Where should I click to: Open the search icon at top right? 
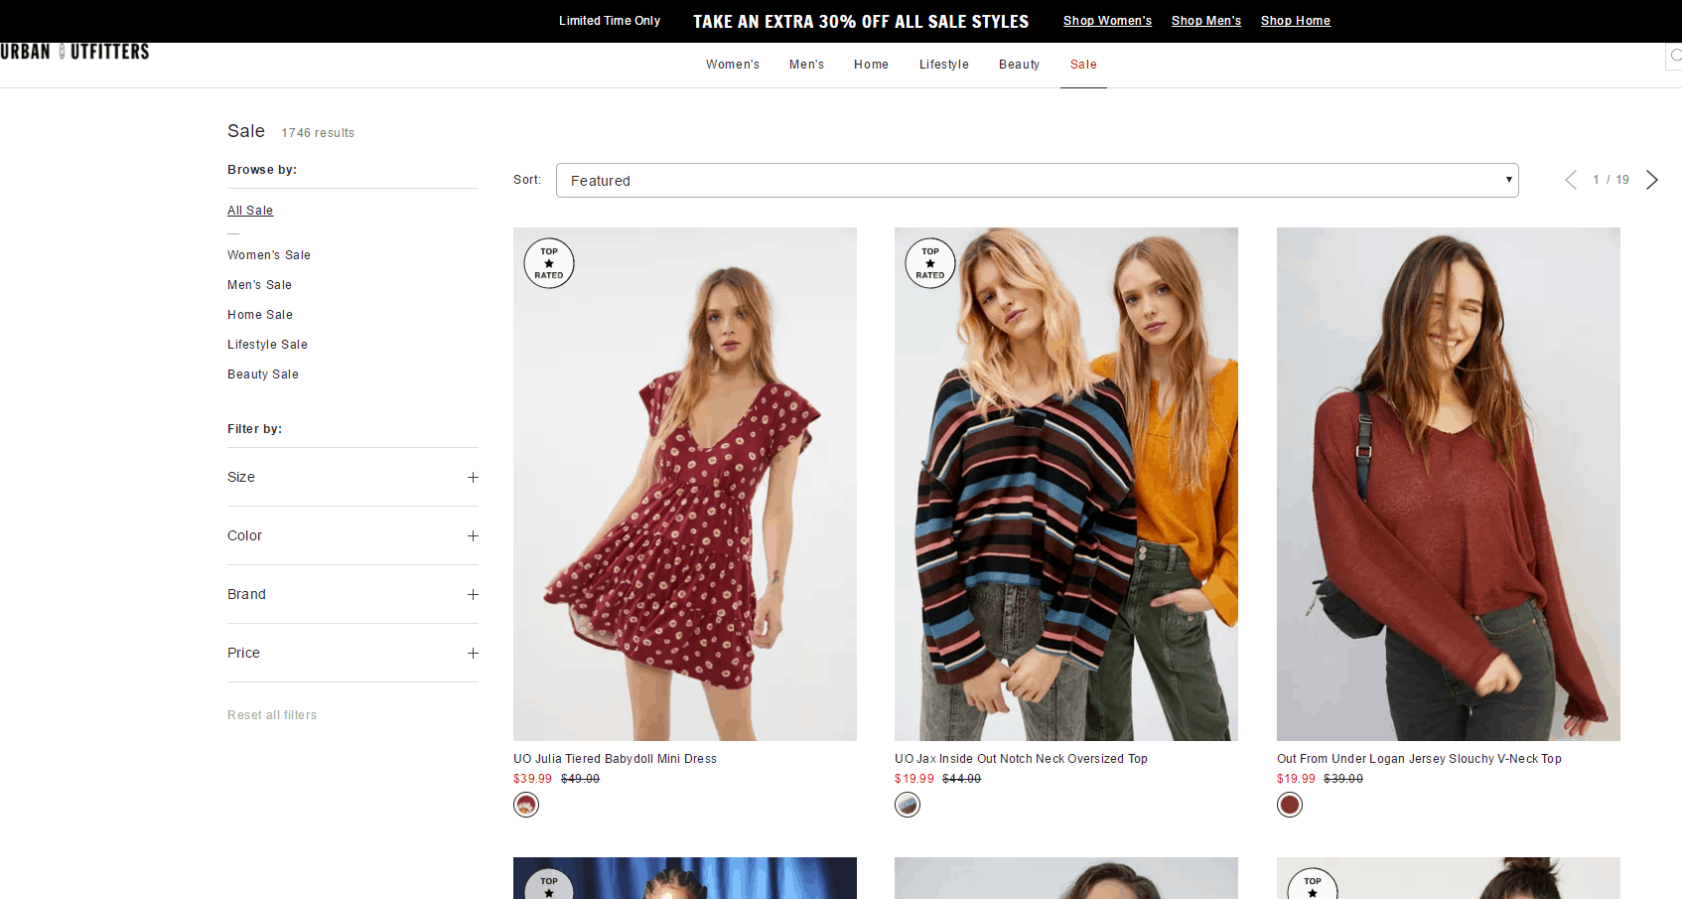[1675, 57]
